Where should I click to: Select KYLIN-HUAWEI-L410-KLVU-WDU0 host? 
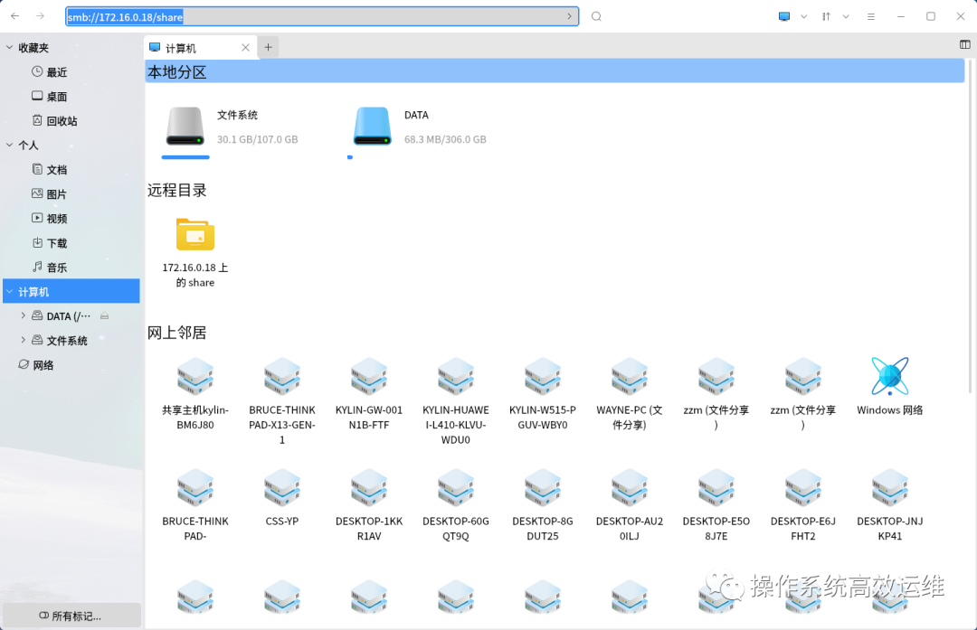point(455,401)
